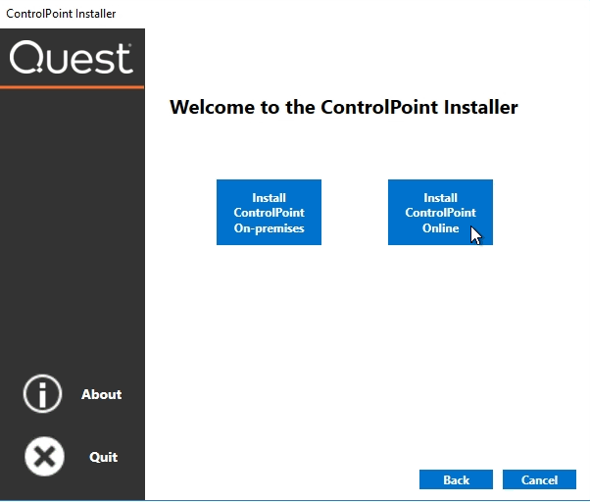The image size is (590, 502).
Task: Choose Install ControlPoint Online
Action: 440,212
